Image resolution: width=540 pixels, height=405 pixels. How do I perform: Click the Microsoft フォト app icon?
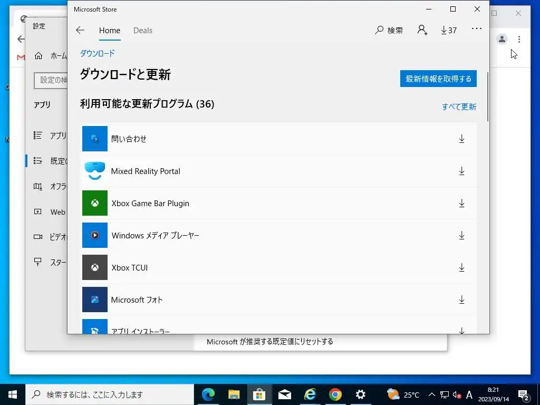click(x=95, y=300)
